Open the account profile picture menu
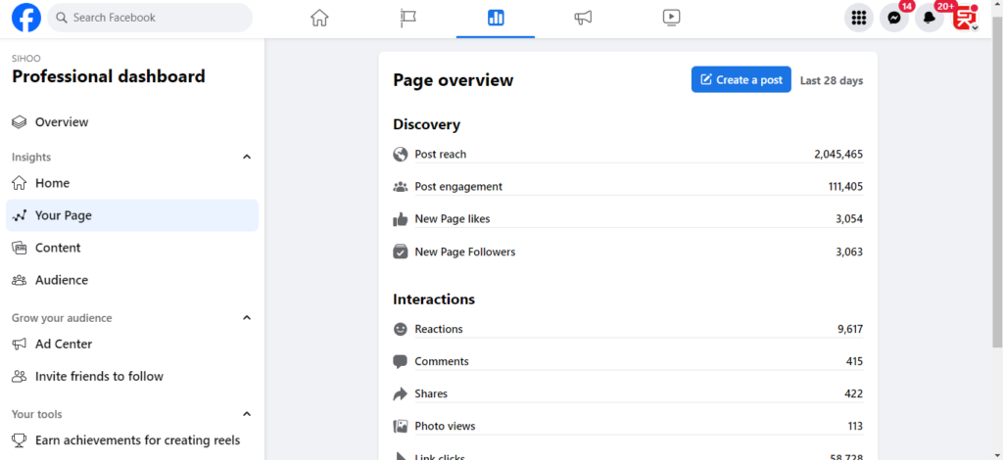1003x460 pixels. click(x=964, y=18)
